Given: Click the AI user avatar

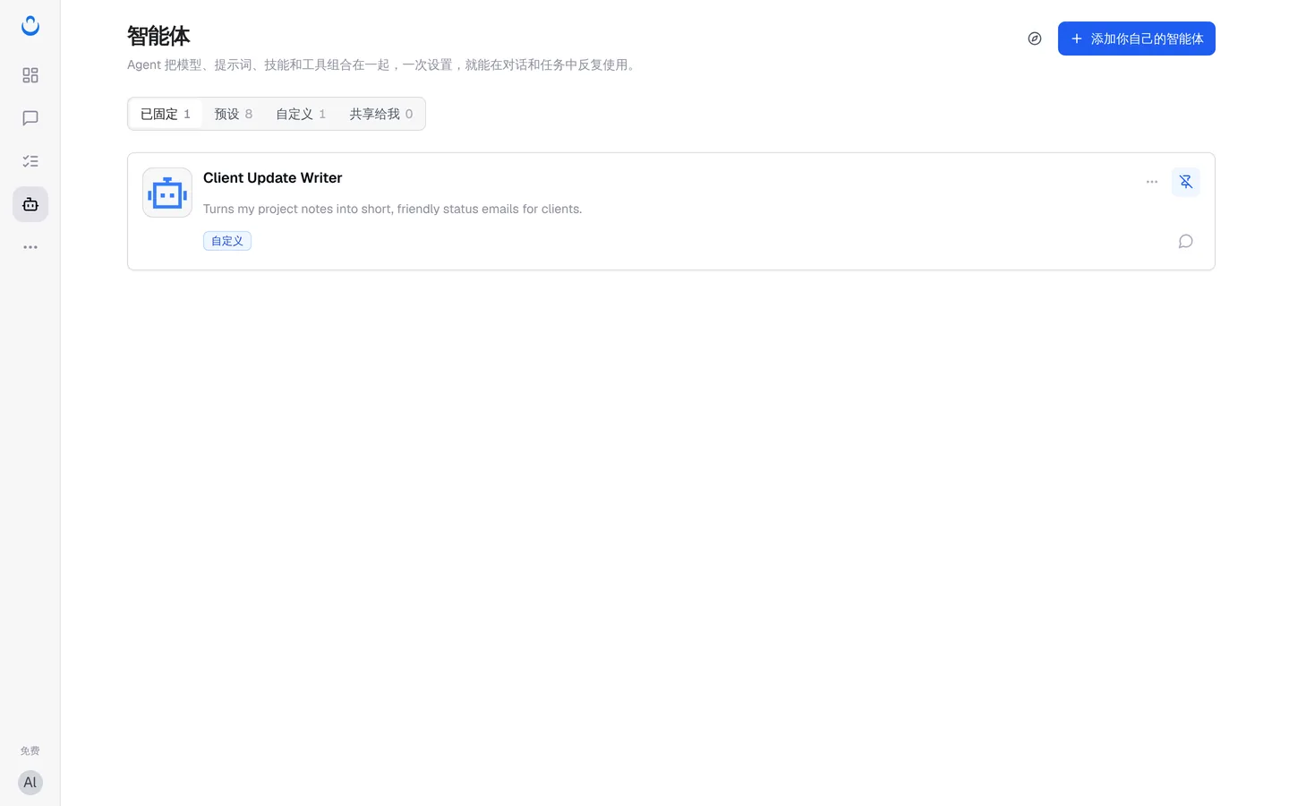Looking at the screenshot, I should 30,783.
